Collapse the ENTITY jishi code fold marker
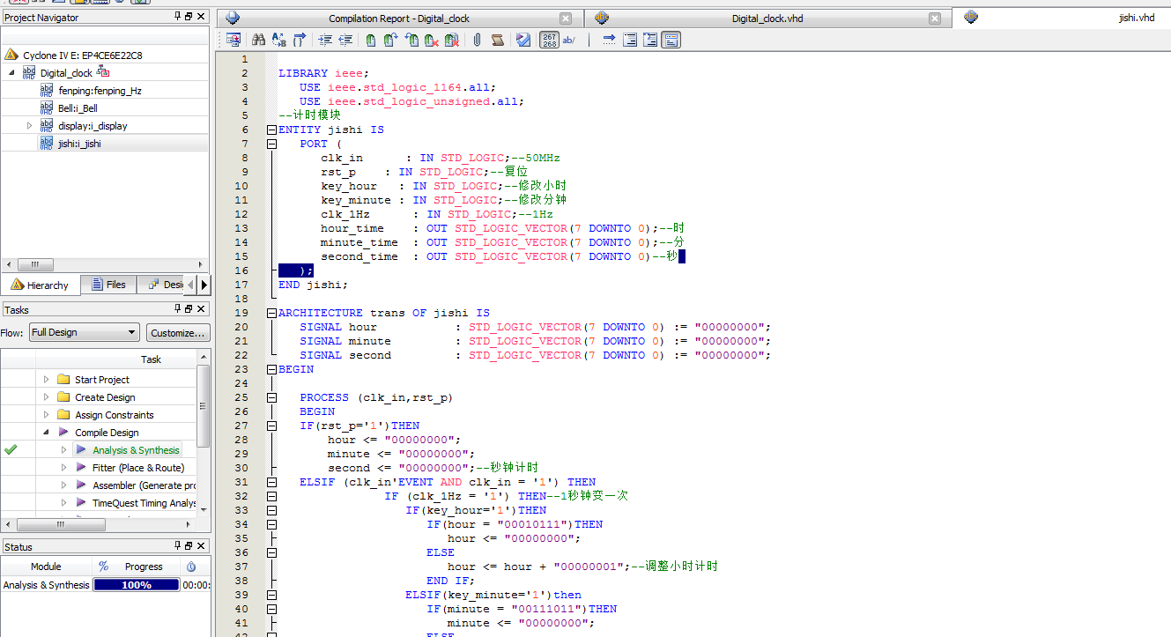This screenshot has width=1171, height=637. coord(271,130)
